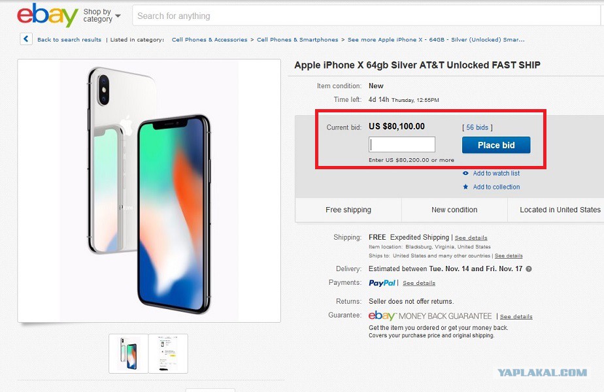
Task: Click Add to watch list link
Action: 496,173
